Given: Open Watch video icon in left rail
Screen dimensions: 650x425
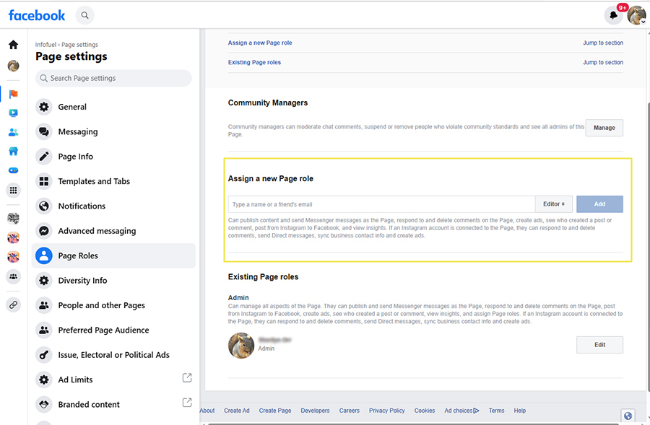Looking at the screenshot, I should (x=13, y=113).
